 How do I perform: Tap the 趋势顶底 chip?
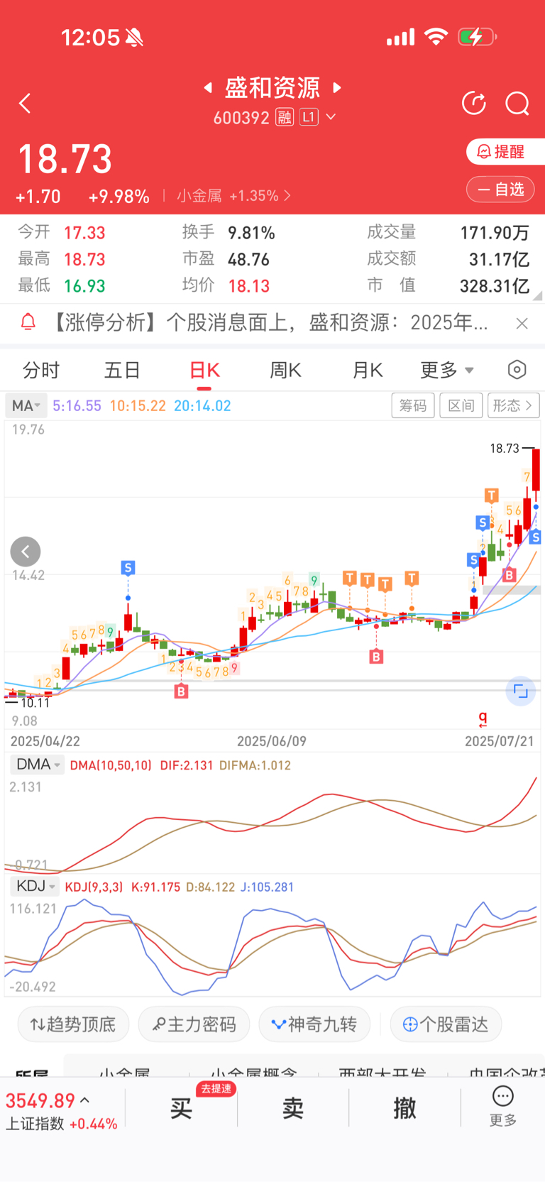tap(73, 1024)
